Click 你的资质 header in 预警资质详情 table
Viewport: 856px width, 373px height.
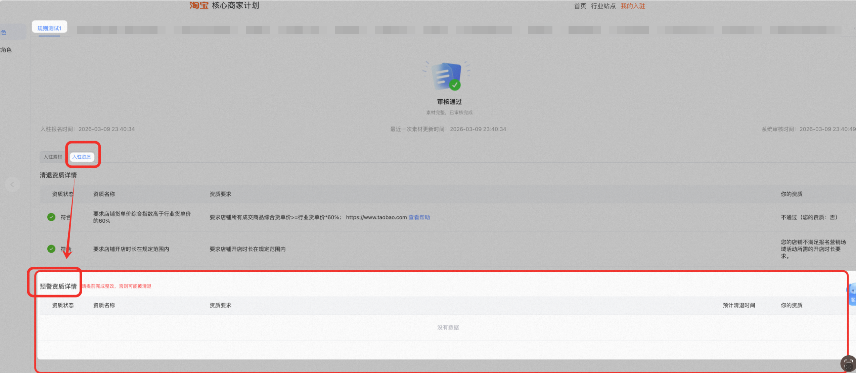(x=792, y=305)
